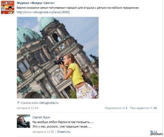164x137 pixels.
Task: Click Ответить to reply to the comment
Action: pos(64,132)
